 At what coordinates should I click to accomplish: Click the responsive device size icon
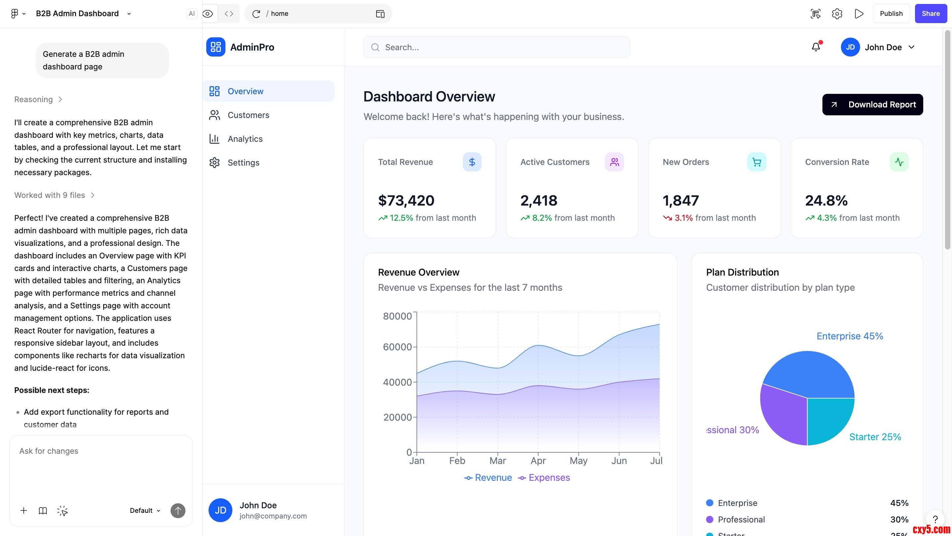tap(380, 14)
